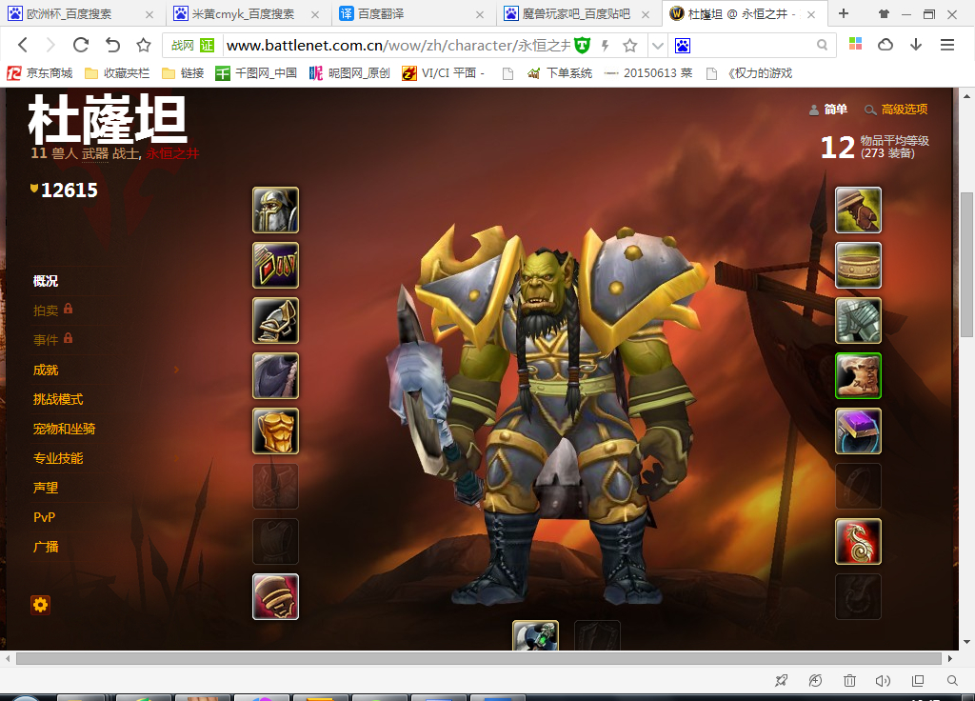The width and height of the screenshot is (975, 701).
Task: Open the red dragon trinket icon
Action: click(858, 542)
